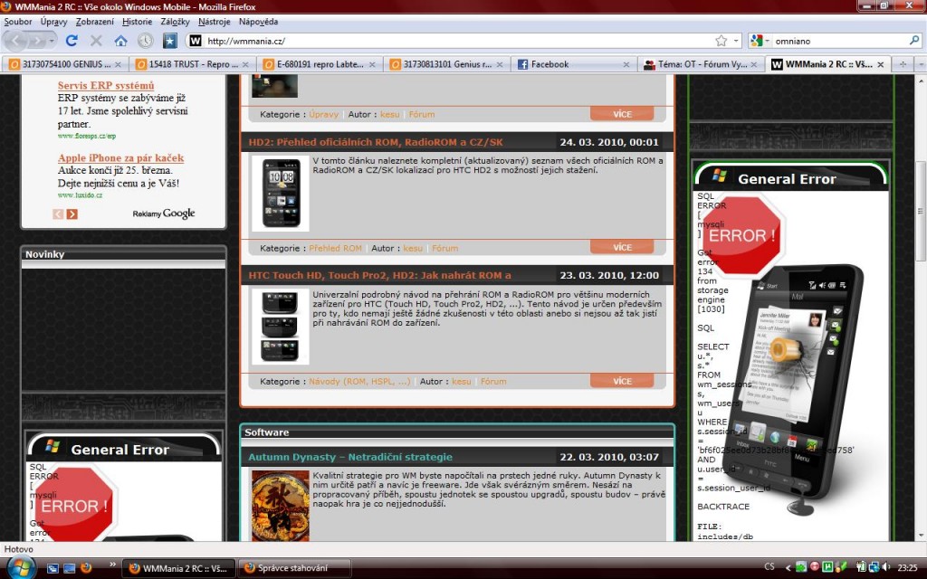Bookmark this page with the star
Viewport: 927px width, 579px height.
722,41
